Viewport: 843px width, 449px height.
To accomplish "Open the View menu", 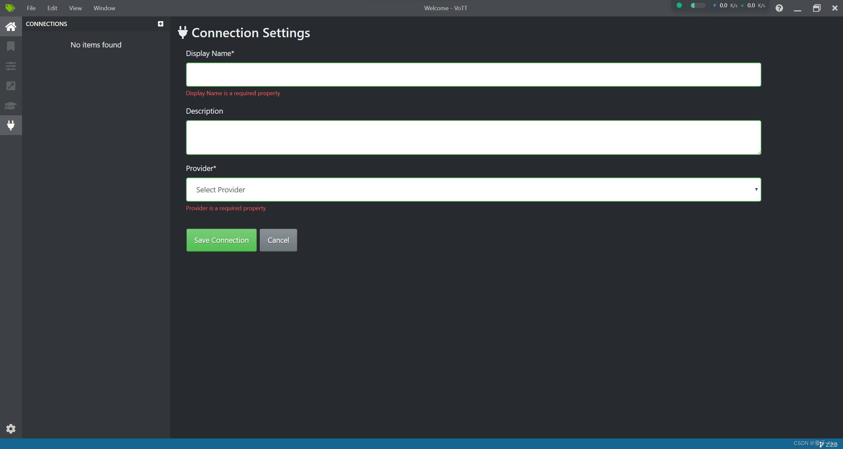I will [75, 8].
